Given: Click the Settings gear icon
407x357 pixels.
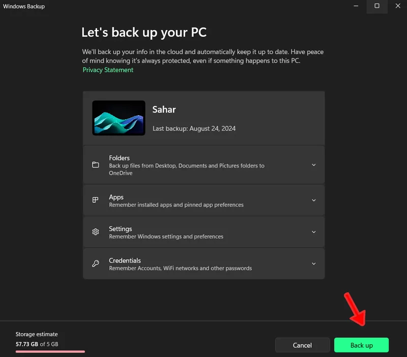Looking at the screenshot, I should point(96,232).
